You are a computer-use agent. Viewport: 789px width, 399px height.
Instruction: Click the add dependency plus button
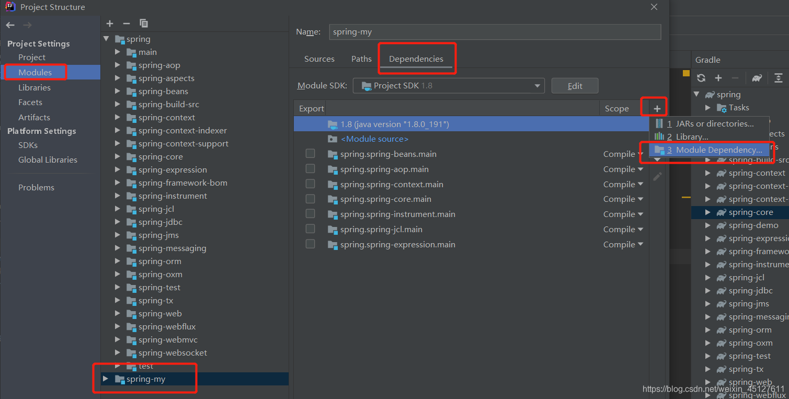point(657,109)
